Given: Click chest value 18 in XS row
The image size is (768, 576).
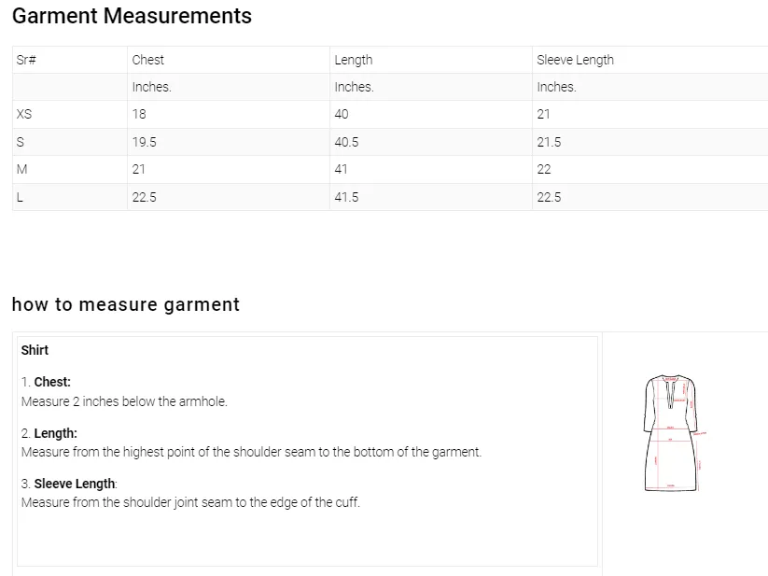Looking at the screenshot, I should click(139, 114).
